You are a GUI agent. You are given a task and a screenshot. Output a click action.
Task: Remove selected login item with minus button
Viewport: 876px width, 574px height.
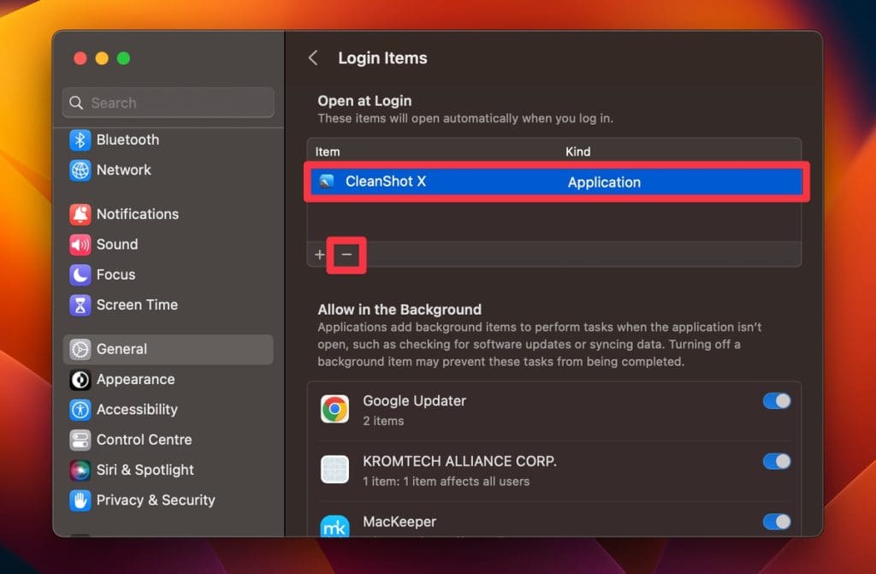click(346, 255)
